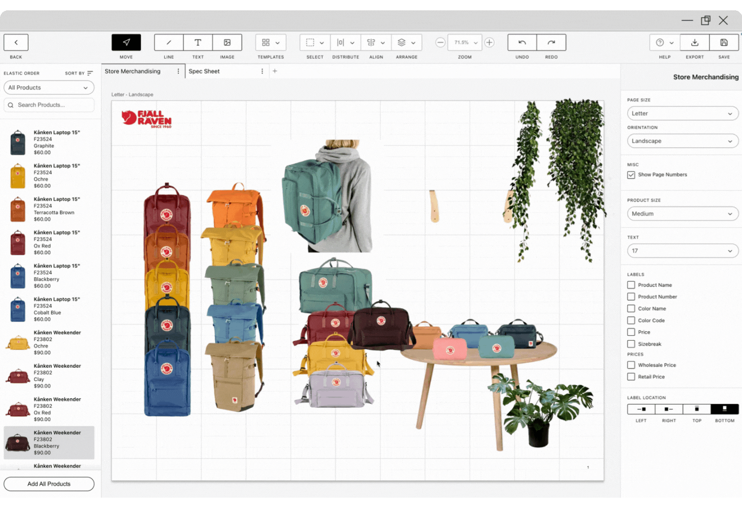Set label location to Bottom
Image resolution: width=742 pixels, height=508 pixels.
(725, 409)
